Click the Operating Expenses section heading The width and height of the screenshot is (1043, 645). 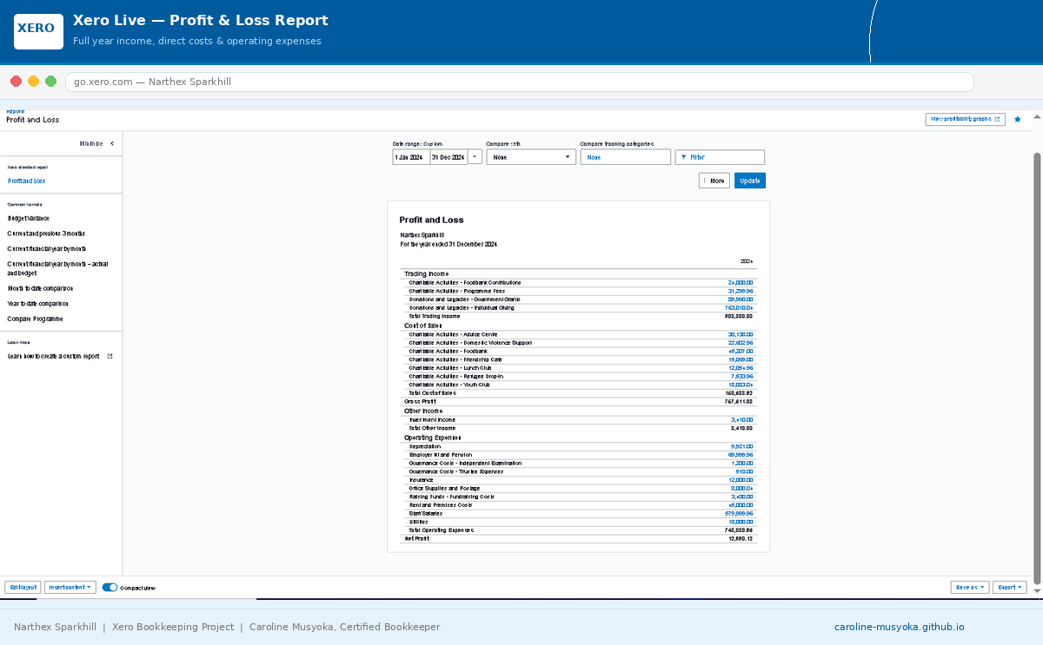coord(433,438)
